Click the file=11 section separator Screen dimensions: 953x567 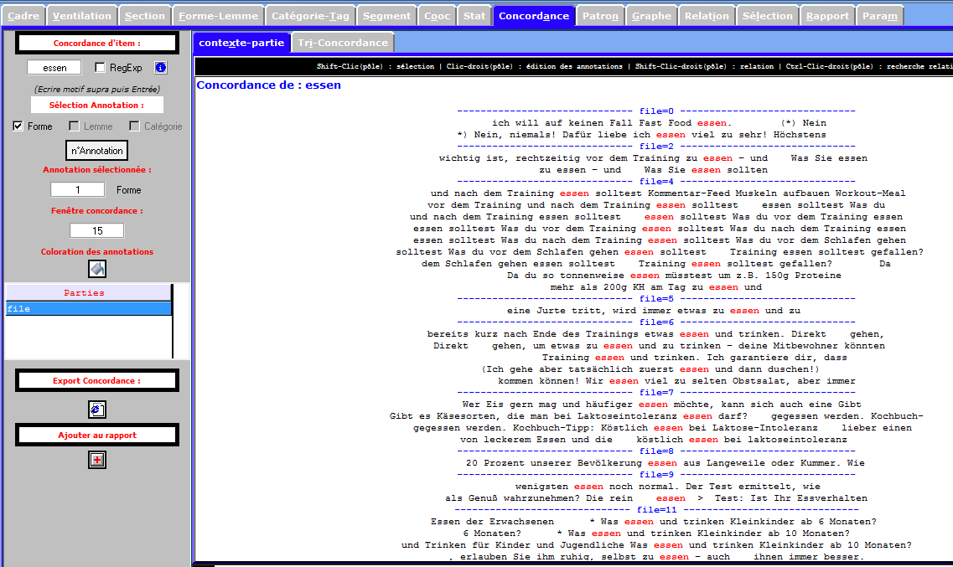656,510
